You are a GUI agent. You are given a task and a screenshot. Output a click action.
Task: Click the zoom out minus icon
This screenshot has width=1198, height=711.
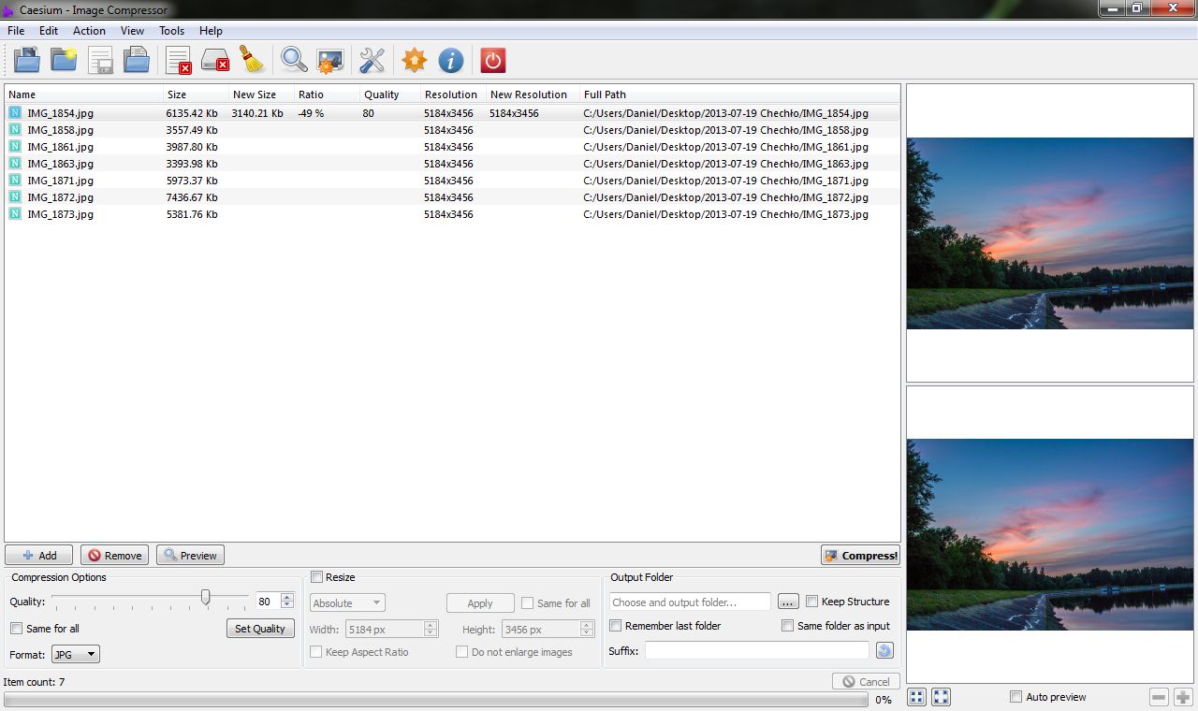(x=1159, y=697)
